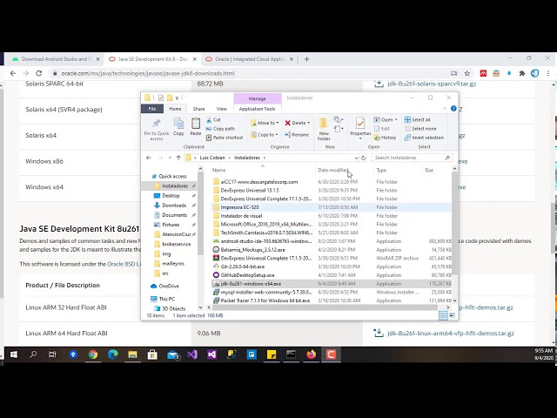Open the Move to dropdown
557x418 pixels.
265,123
